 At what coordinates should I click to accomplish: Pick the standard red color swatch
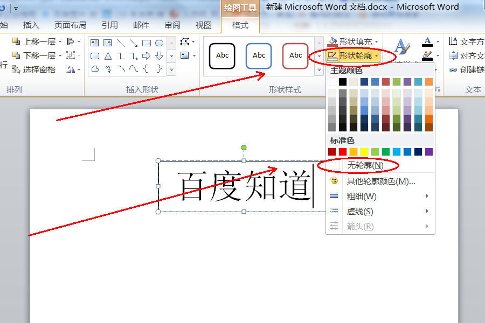coord(343,152)
